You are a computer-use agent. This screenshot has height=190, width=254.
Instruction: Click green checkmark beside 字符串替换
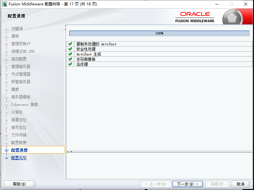click(x=70, y=59)
